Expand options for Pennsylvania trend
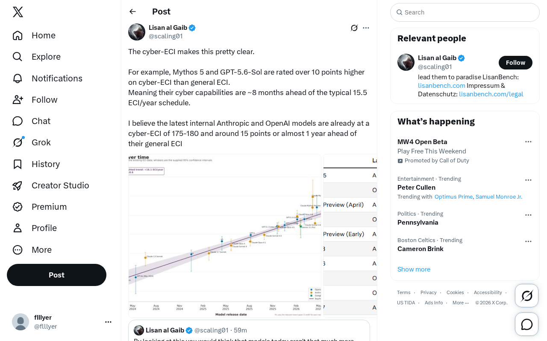 [528, 215]
